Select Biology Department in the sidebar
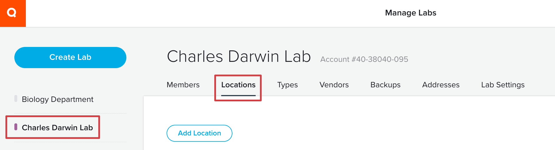 click(x=57, y=99)
